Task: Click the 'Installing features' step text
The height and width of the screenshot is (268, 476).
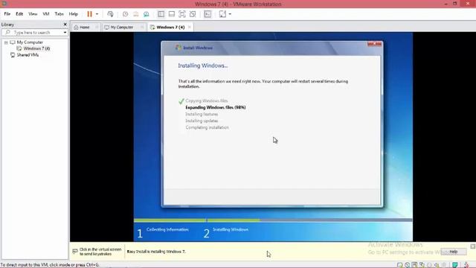Action: tap(202, 114)
